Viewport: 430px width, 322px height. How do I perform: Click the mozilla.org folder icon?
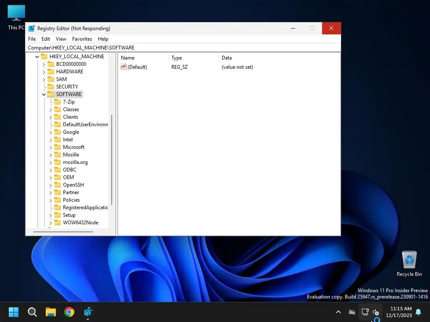click(58, 162)
